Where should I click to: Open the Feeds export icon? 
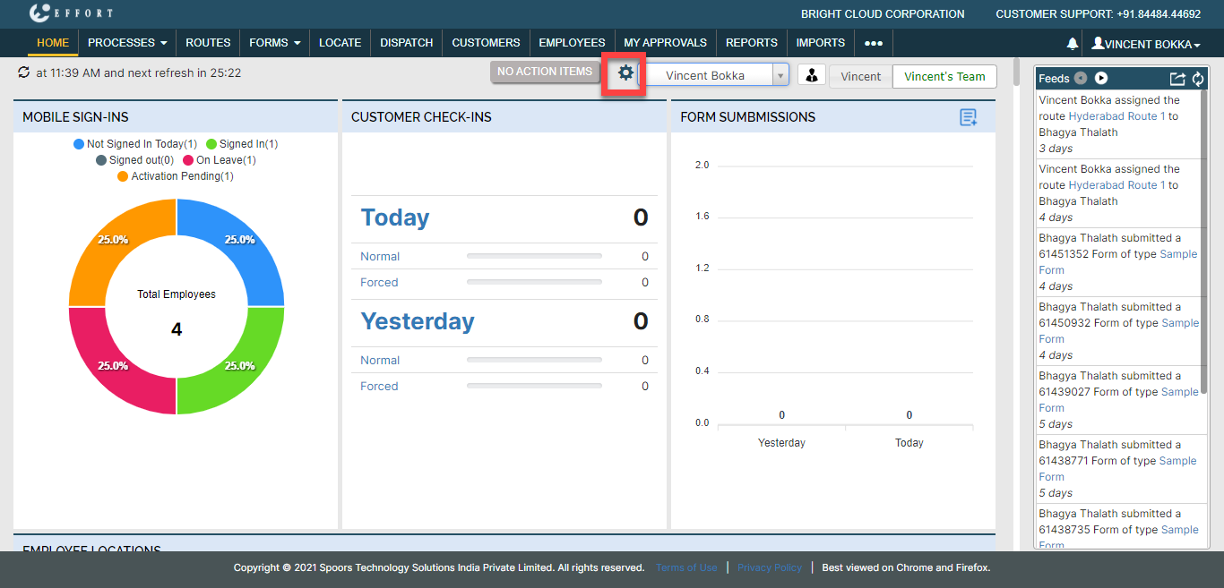pyautogui.click(x=1177, y=79)
